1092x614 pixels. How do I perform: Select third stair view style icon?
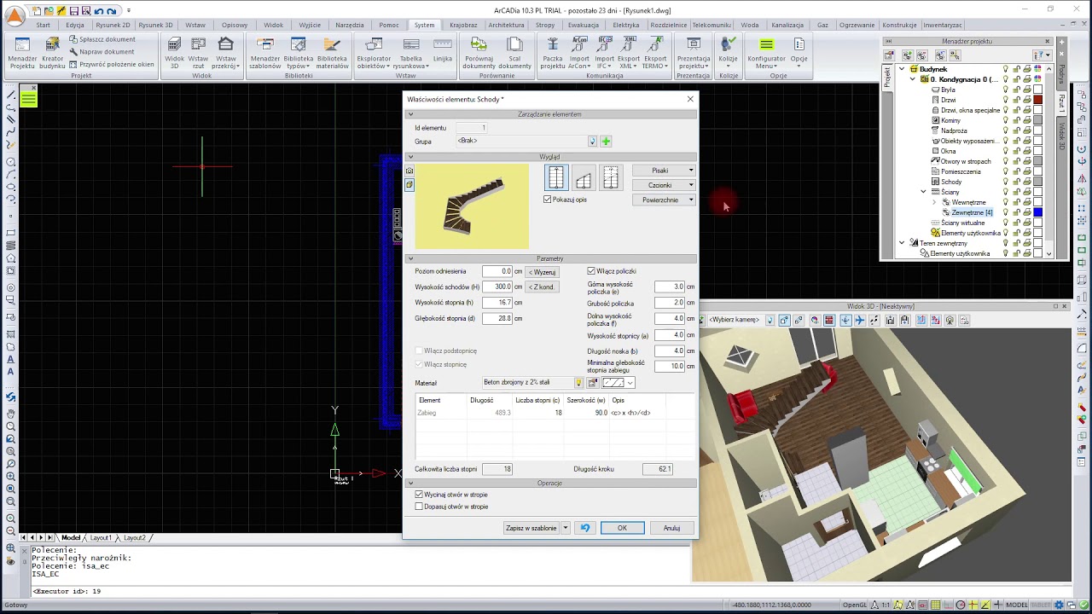[x=611, y=177]
